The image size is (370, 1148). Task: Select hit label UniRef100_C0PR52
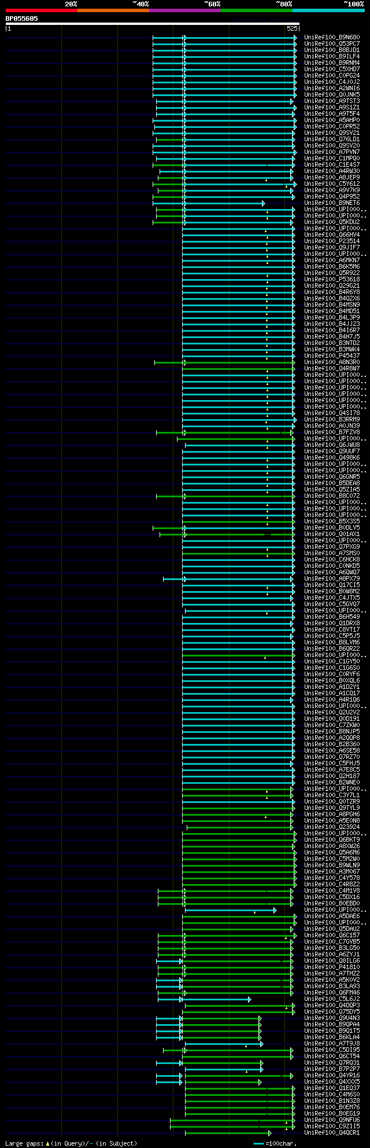[x=332, y=126]
